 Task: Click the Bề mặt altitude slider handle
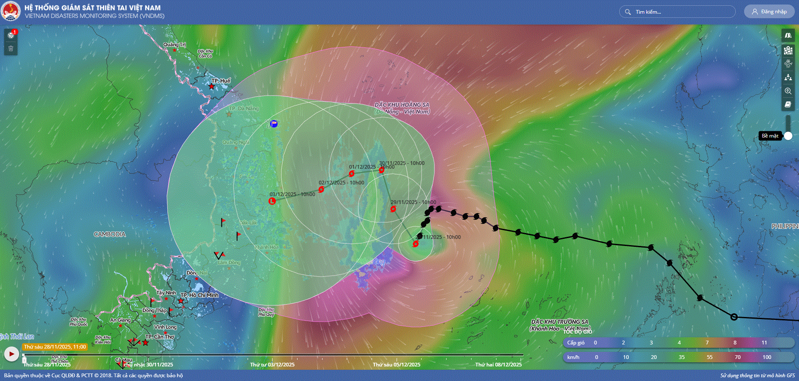(x=788, y=136)
